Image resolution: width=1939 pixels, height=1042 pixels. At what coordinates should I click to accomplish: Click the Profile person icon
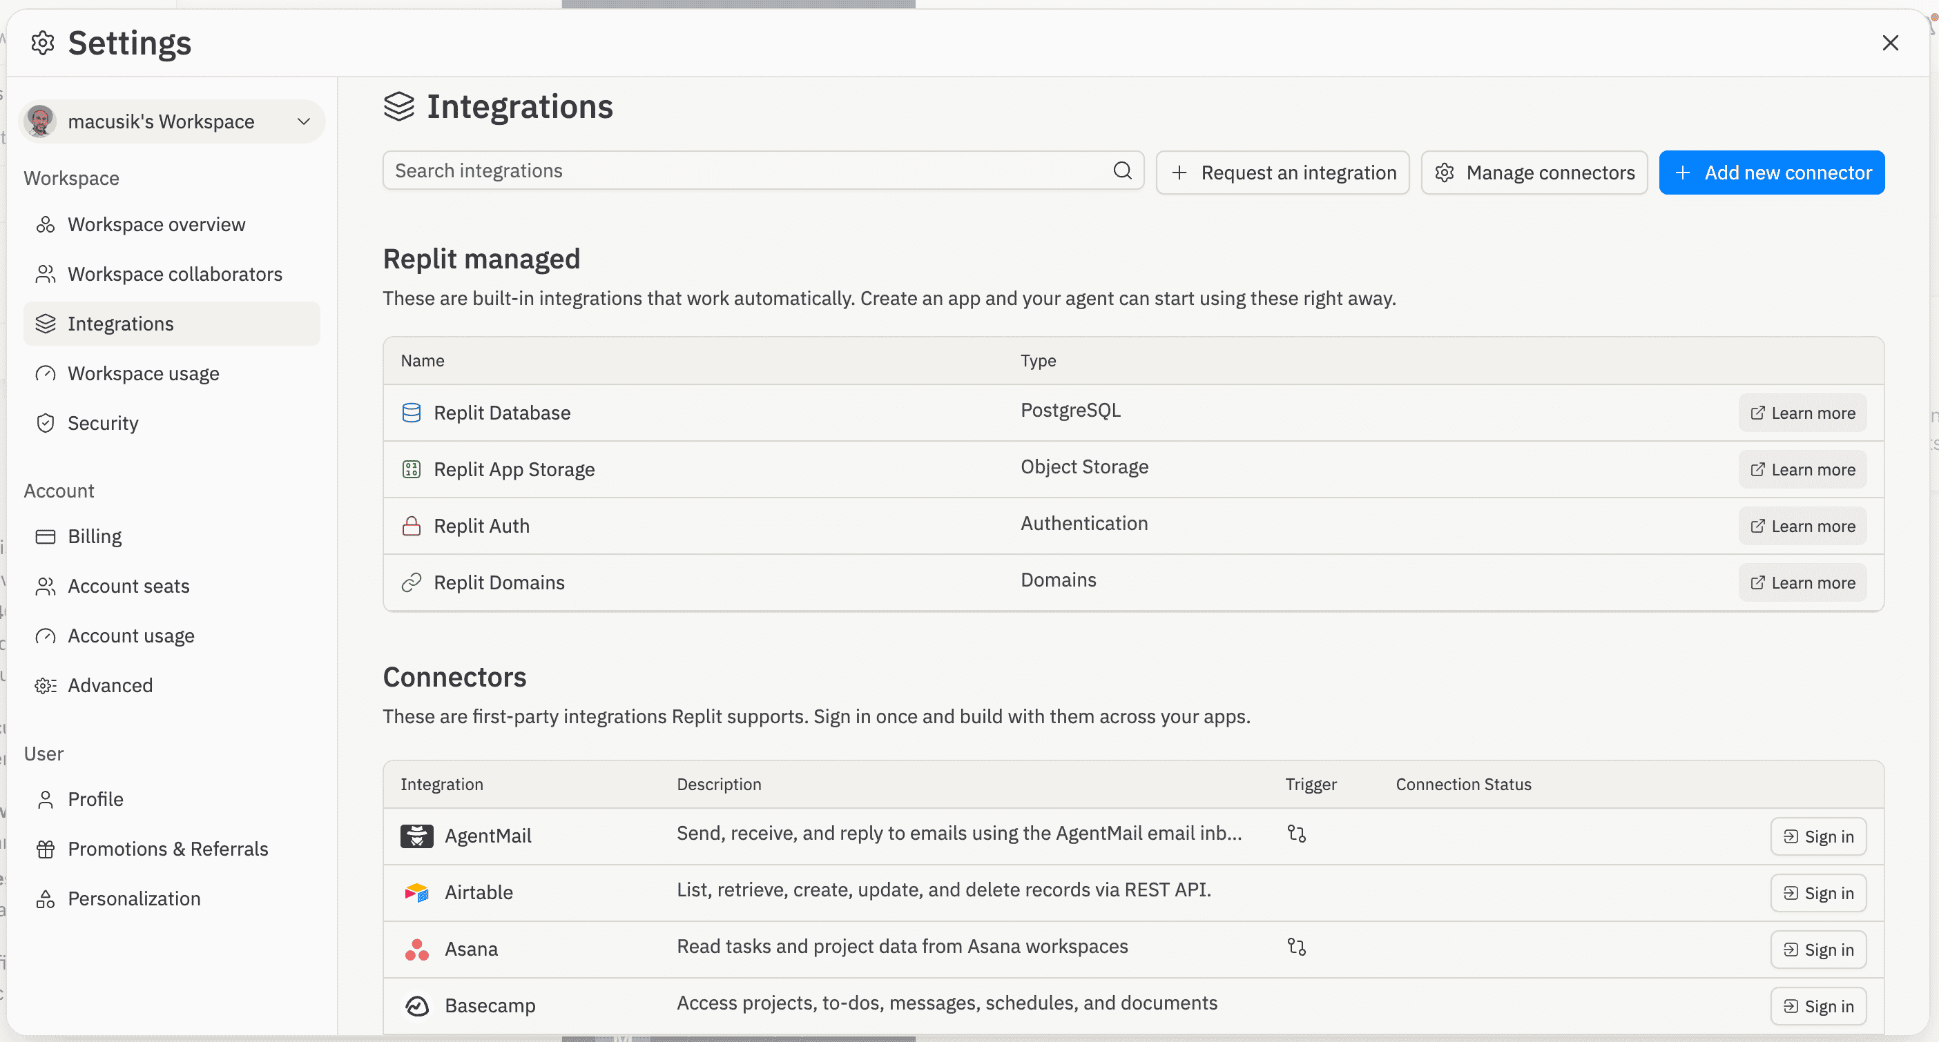click(45, 799)
